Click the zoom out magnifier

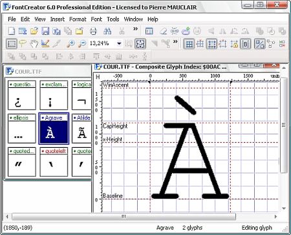[x=82, y=44]
